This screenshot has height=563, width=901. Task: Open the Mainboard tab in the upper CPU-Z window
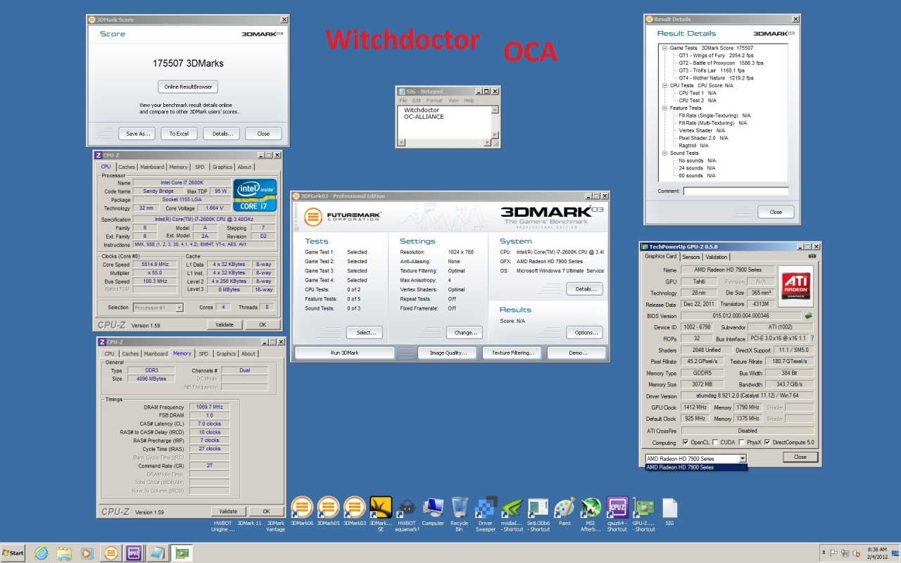pos(151,167)
